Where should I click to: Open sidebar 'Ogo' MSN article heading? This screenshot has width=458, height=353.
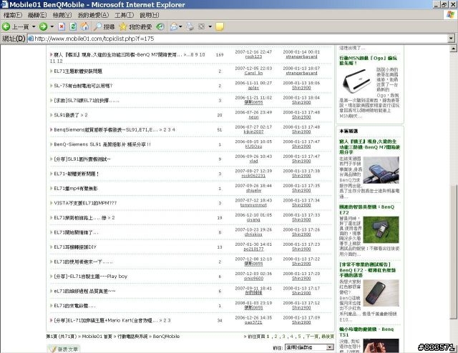coord(368,61)
